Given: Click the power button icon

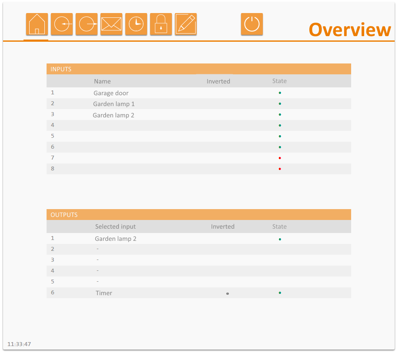Looking at the screenshot, I should pyautogui.click(x=252, y=24).
